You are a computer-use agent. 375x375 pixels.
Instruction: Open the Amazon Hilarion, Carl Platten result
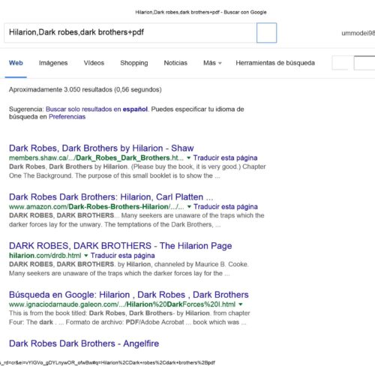(x=111, y=197)
